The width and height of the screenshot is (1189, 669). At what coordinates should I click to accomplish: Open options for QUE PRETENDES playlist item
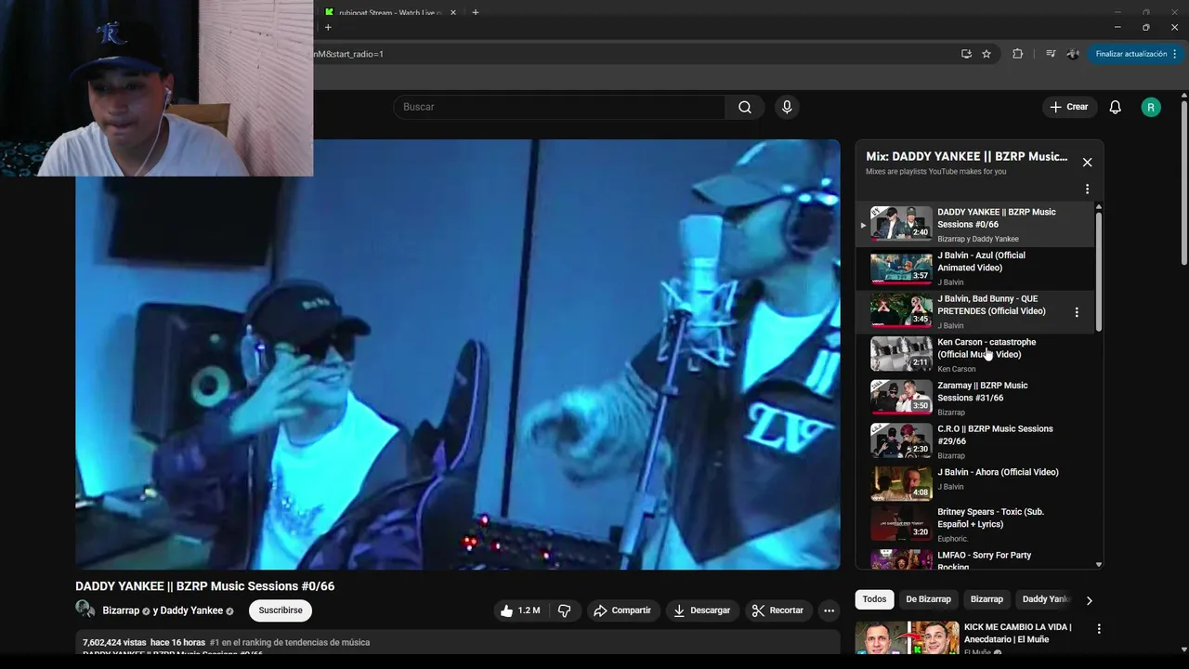pyautogui.click(x=1077, y=312)
